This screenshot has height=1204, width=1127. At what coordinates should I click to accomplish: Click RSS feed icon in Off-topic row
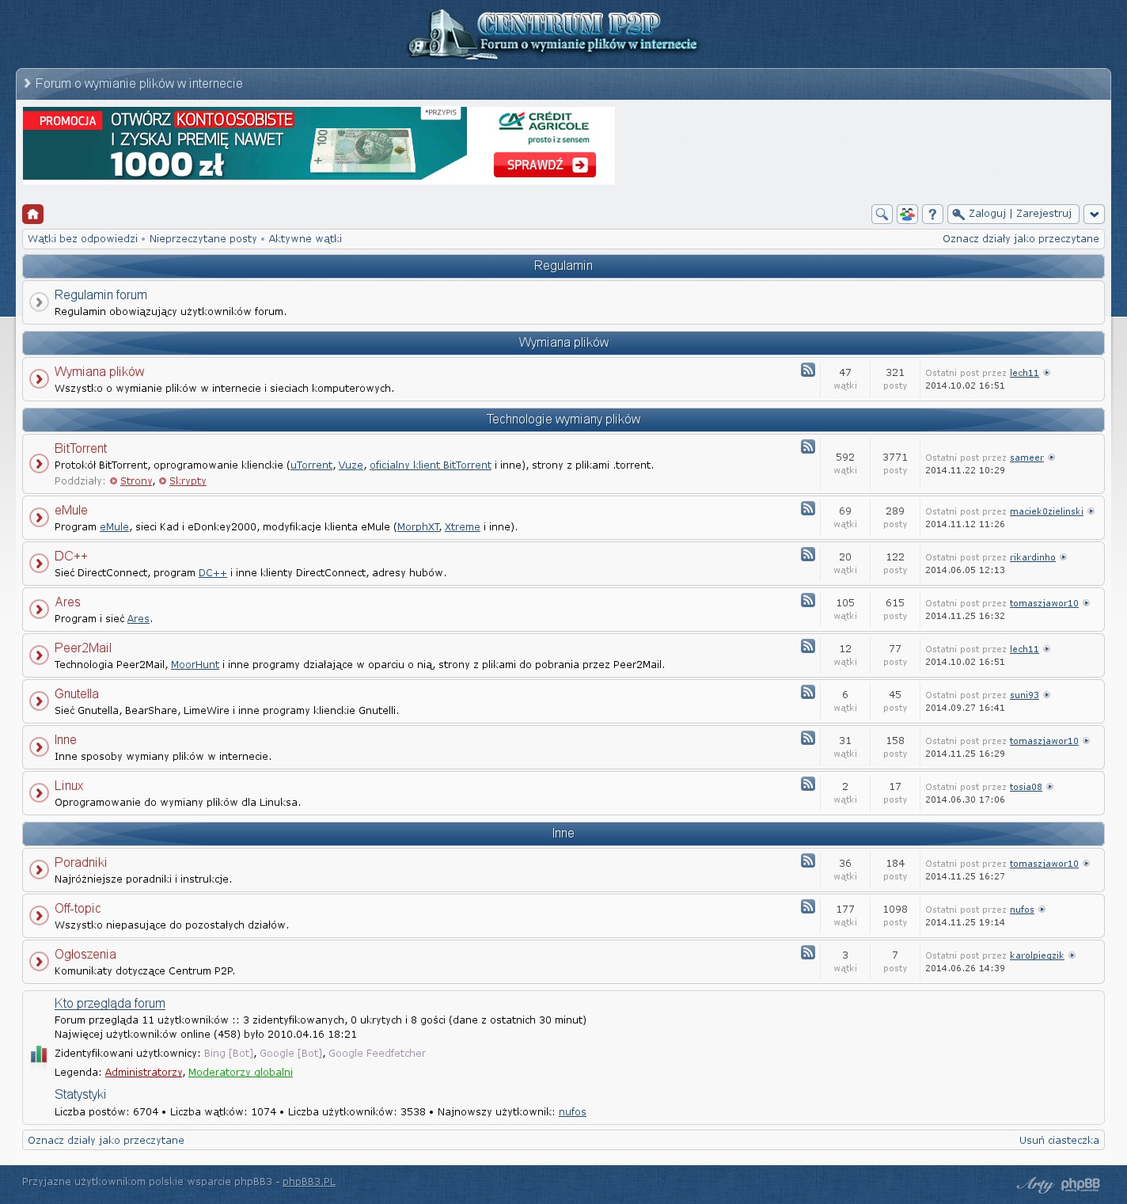807,906
